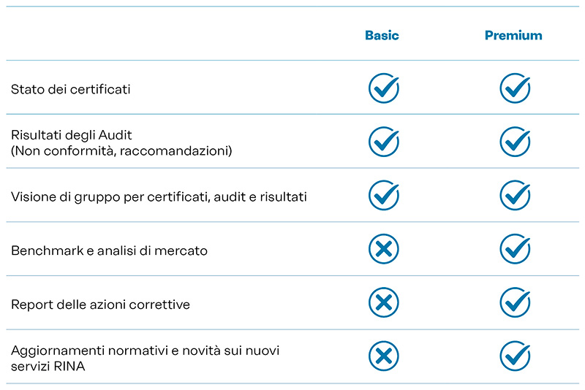Image resolution: width=585 pixels, height=390 pixels.
Task: Click Premium checkmark for Risultati degli Audit
Action: (x=514, y=142)
